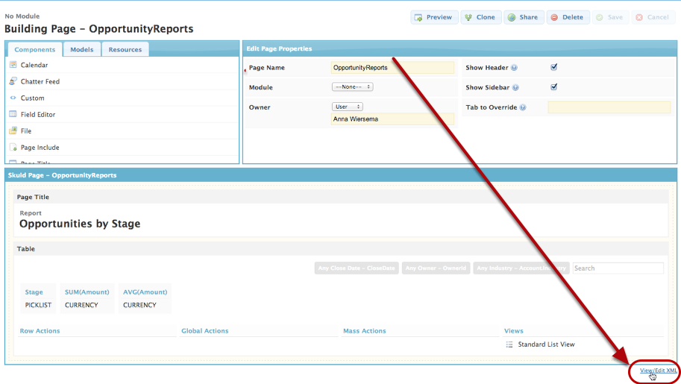The image size is (681, 384).
Task: Switch to the Models tab
Action: (82, 49)
